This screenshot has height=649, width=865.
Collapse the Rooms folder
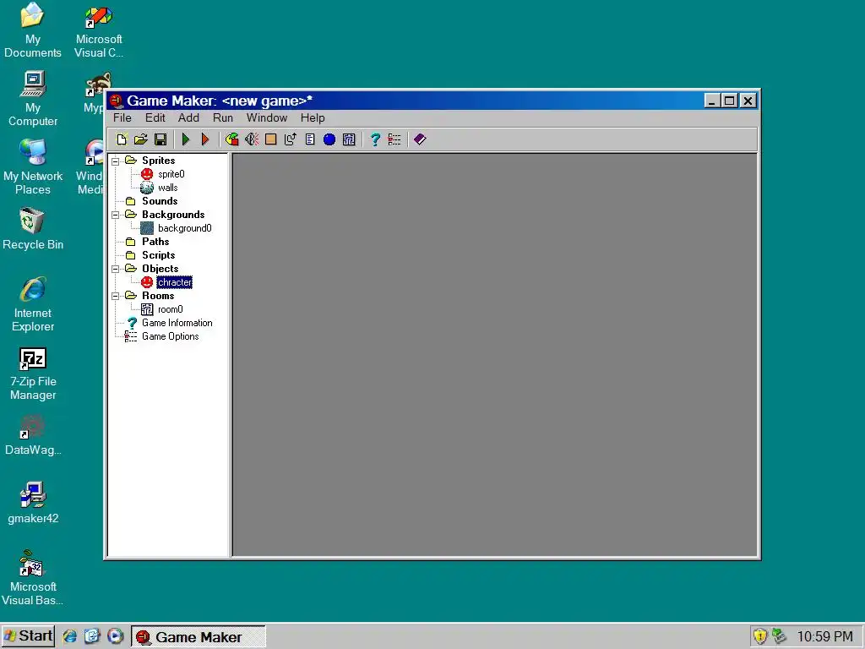point(115,297)
